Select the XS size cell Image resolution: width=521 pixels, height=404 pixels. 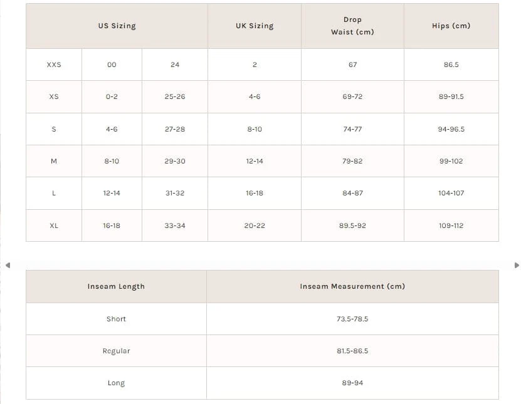pyautogui.click(x=54, y=96)
